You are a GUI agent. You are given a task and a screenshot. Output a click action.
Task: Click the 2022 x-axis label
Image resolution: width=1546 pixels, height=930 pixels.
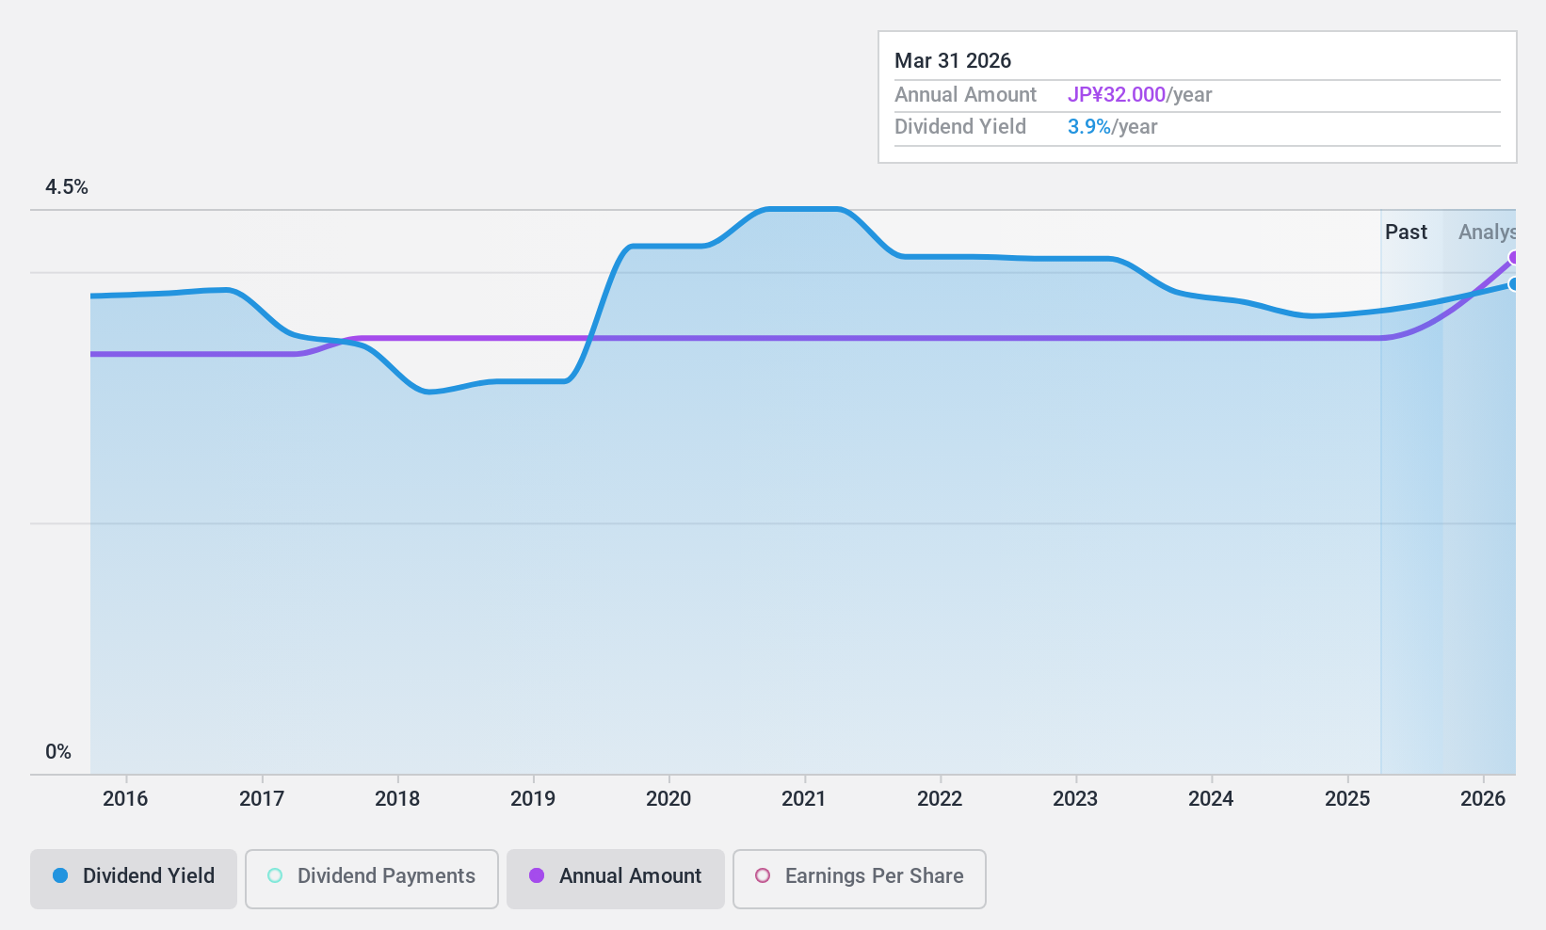pyautogui.click(x=940, y=799)
